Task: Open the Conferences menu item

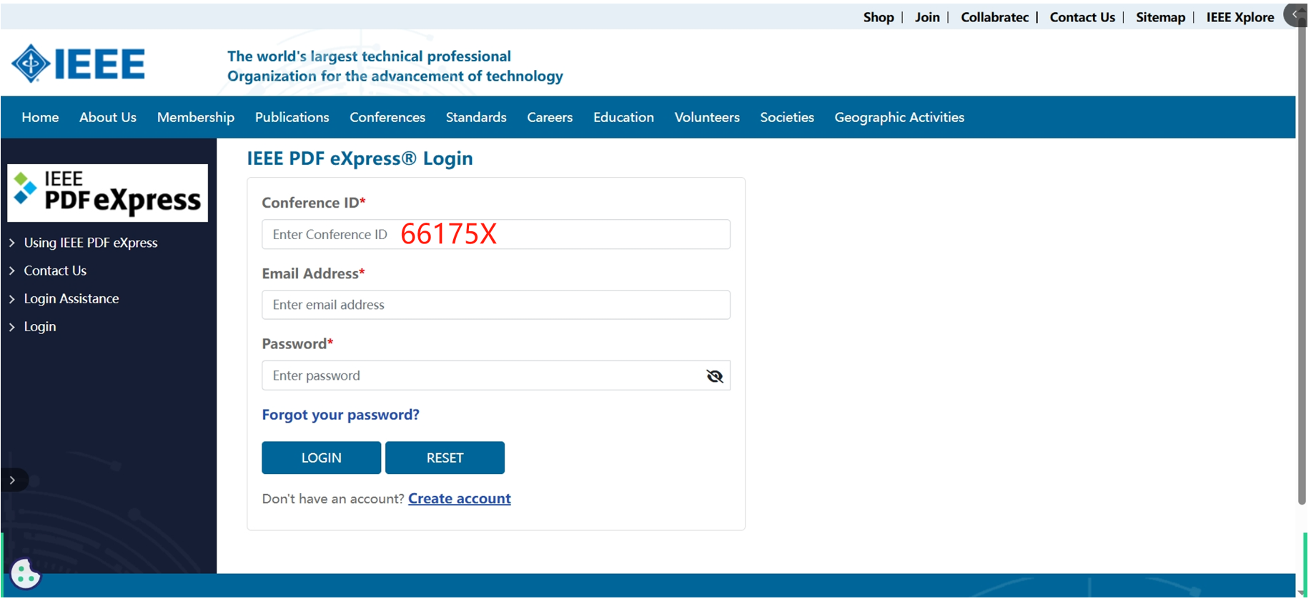Action: tap(387, 117)
